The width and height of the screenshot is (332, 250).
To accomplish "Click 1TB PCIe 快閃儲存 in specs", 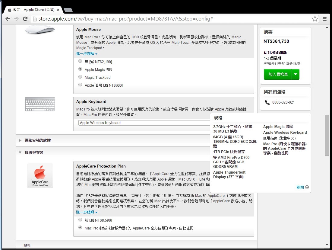I will [x=229, y=152].
